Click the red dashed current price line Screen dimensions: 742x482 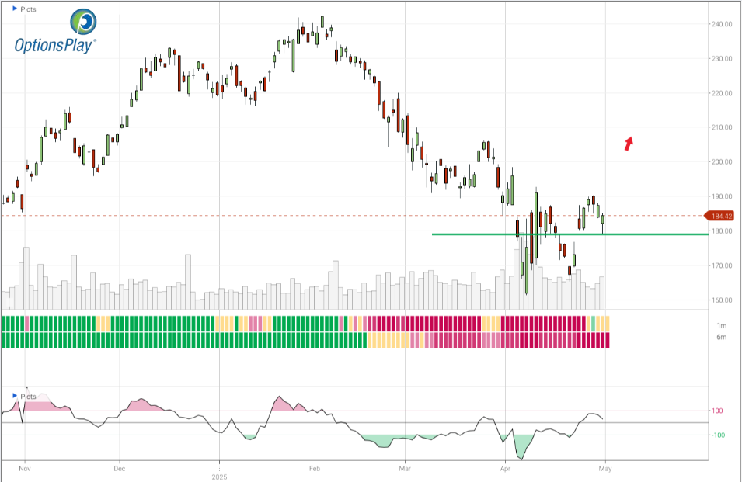tap(353, 216)
